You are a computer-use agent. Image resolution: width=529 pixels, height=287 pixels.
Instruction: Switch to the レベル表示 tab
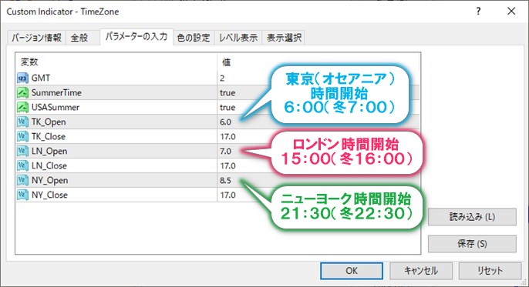click(x=238, y=38)
